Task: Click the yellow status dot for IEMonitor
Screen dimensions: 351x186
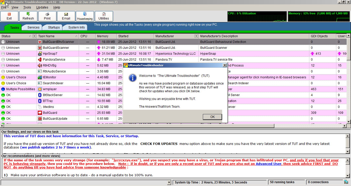Action: click(3, 77)
